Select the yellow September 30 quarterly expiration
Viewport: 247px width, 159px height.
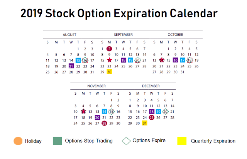click(x=109, y=72)
